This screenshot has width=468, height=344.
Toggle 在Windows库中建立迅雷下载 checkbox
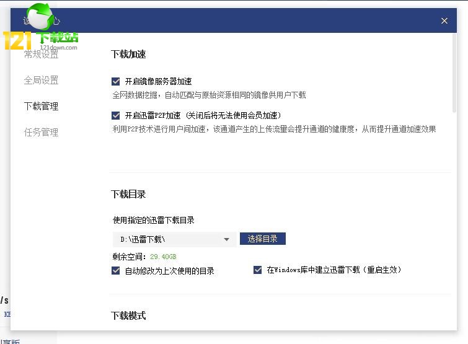click(257, 270)
